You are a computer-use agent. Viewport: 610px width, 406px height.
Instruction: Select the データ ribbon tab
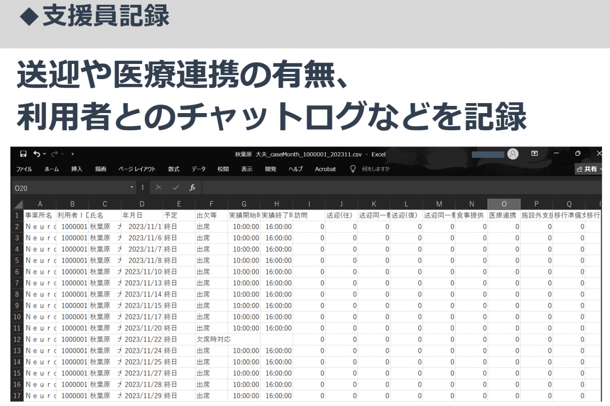click(199, 169)
